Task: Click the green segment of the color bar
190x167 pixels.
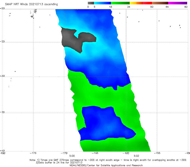Action: pyautogui.click(x=120, y=3)
